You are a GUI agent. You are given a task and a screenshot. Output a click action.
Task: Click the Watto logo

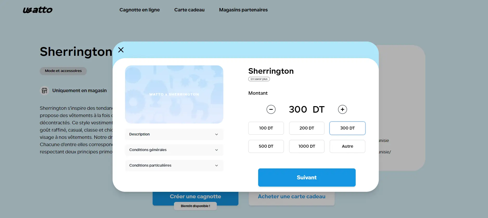pos(38,10)
